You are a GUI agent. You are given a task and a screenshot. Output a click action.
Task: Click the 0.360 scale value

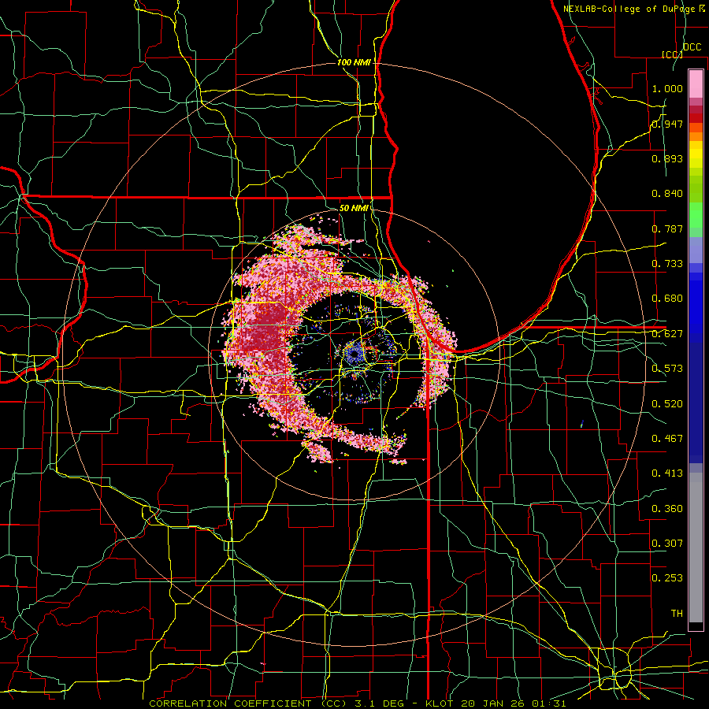coord(667,509)
